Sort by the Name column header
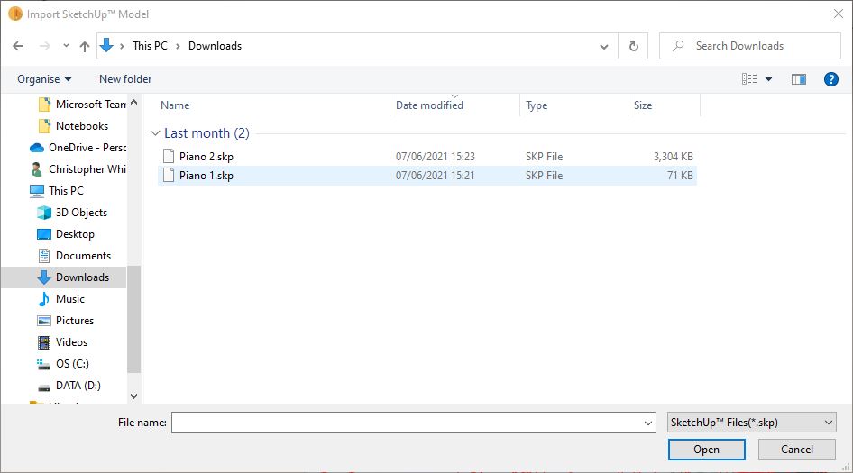The width and height of the screenshot is (853, 473). (175, 105)
